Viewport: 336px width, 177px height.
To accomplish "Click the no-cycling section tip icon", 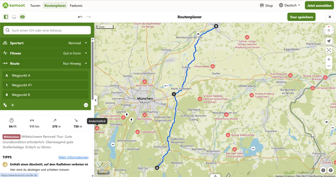I will click(5, 165).
